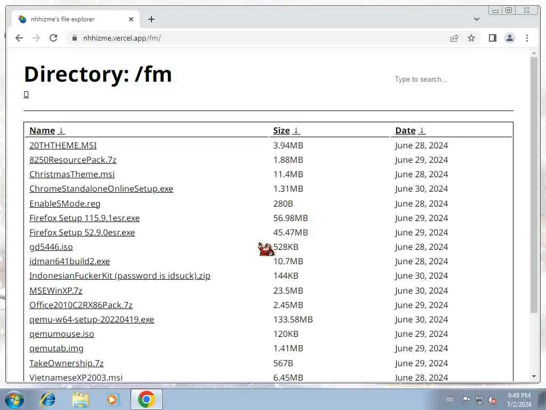Sort the list by Size
546x410 pixels.
pos(286,130)
